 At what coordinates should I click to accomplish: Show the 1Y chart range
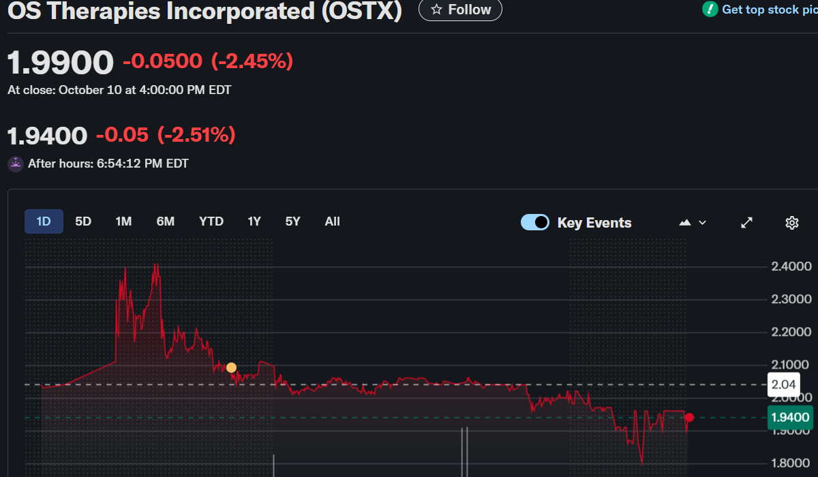pos(254,221)
